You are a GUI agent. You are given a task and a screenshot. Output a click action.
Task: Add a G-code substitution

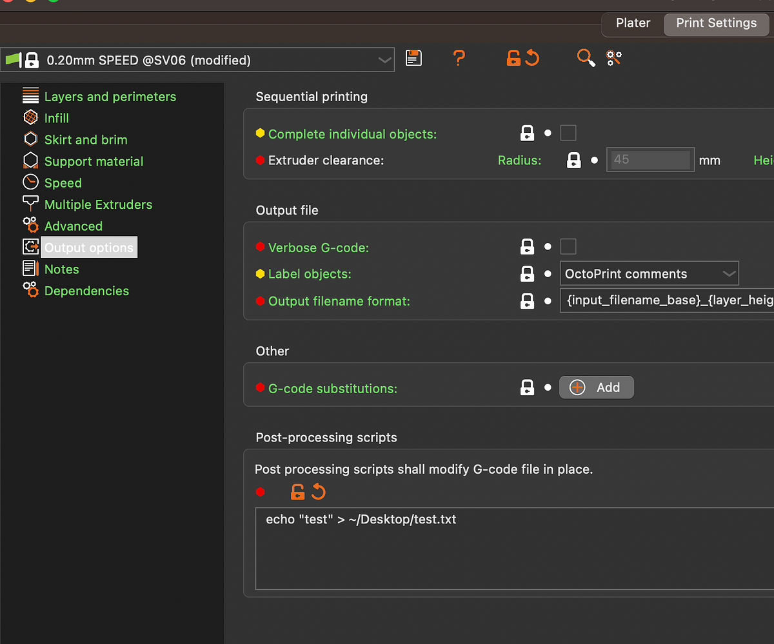pyautogui.click(x=597, y=387)
